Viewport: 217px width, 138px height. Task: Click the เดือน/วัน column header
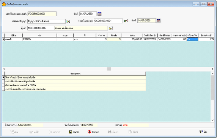point(192,35)
